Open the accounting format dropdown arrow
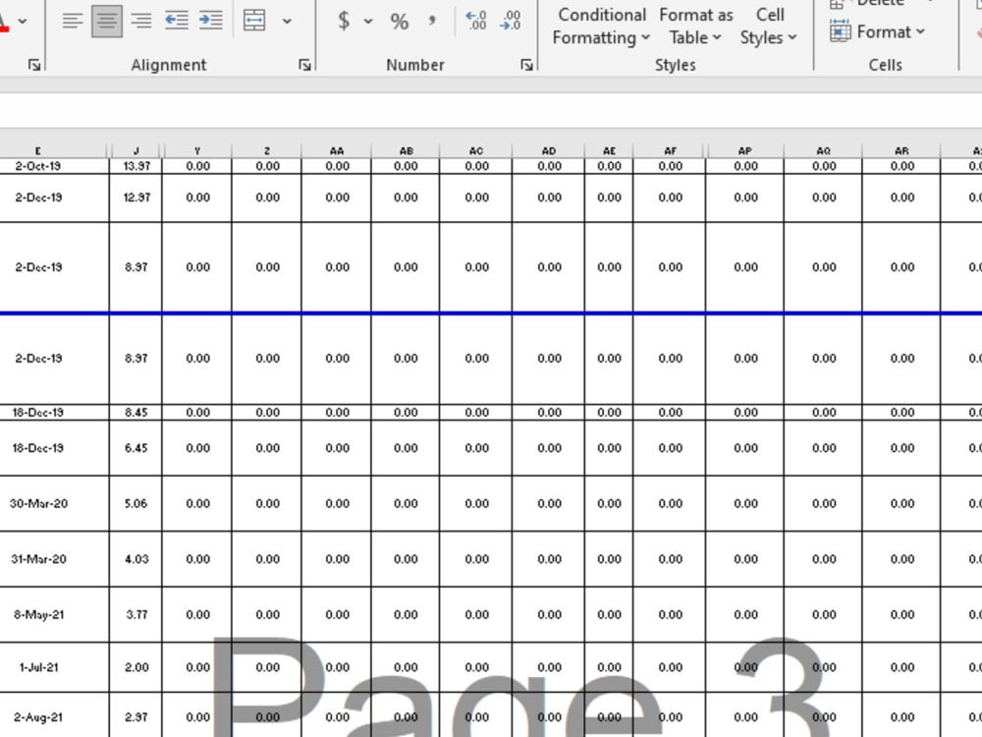982x737 pixels. click(x=368, y=22)
